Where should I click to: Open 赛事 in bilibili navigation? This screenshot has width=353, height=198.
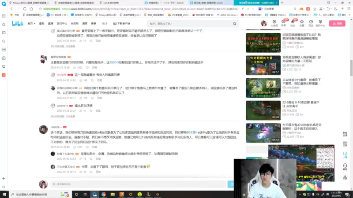94,24
